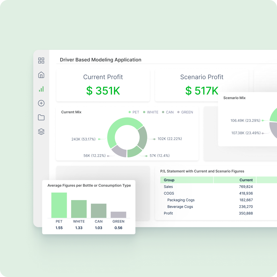The image size is (277, 277).
Task: Open the layers stack icon in sidebar
Action: [x=41, y=132]
